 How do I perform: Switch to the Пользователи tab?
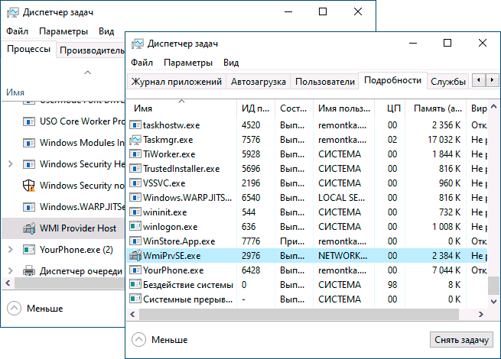325,82
